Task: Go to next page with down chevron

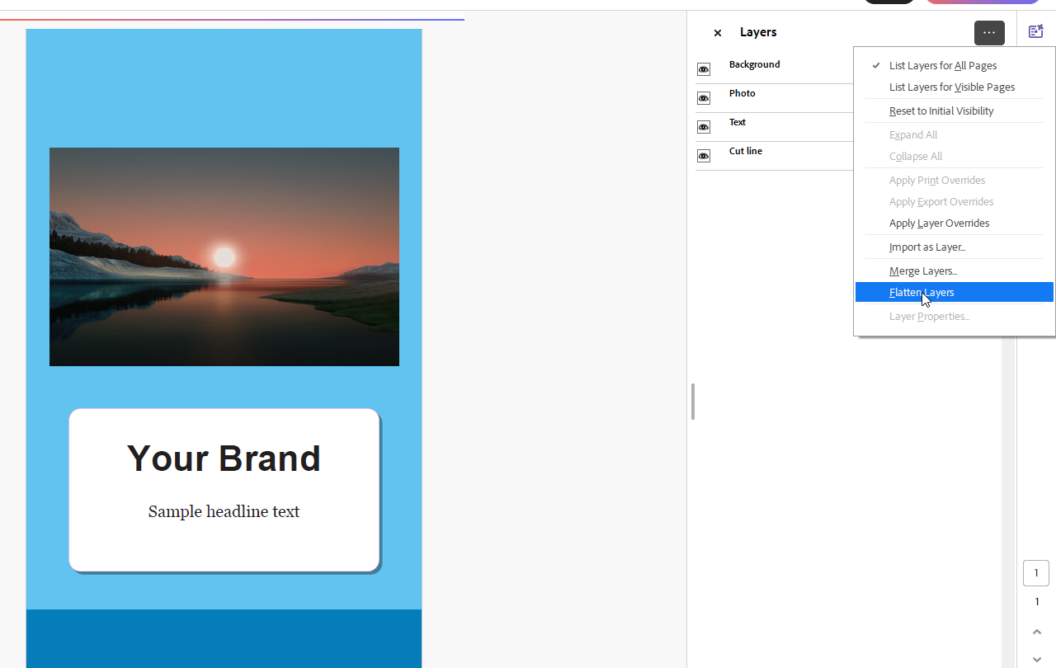Action: pos(1037,659)
